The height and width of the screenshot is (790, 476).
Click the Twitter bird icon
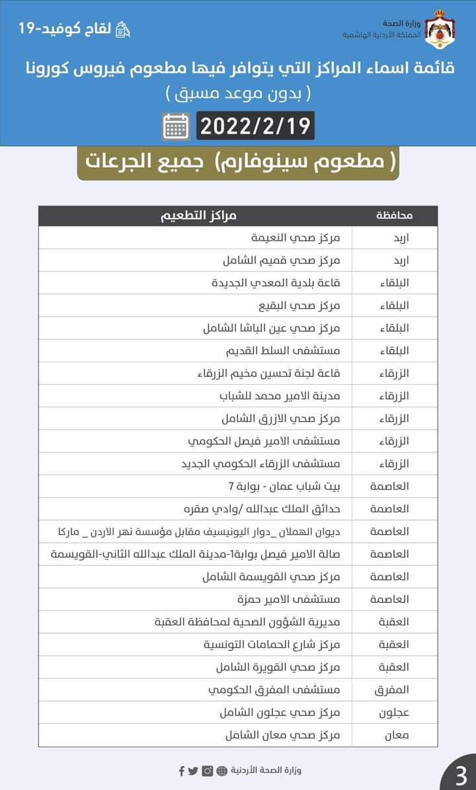193,770
